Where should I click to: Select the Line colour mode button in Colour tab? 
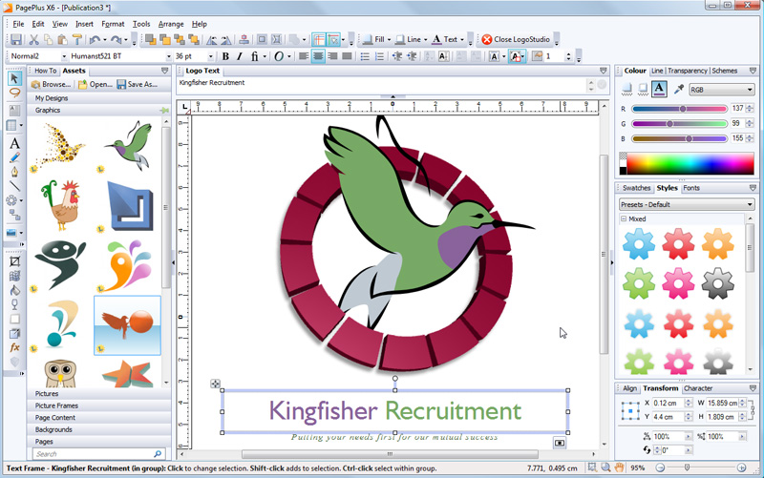643,89
